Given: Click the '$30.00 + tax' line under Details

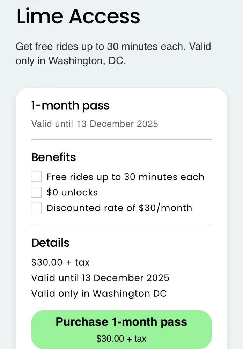Looking at the screenshot, I should coord(60,262).
